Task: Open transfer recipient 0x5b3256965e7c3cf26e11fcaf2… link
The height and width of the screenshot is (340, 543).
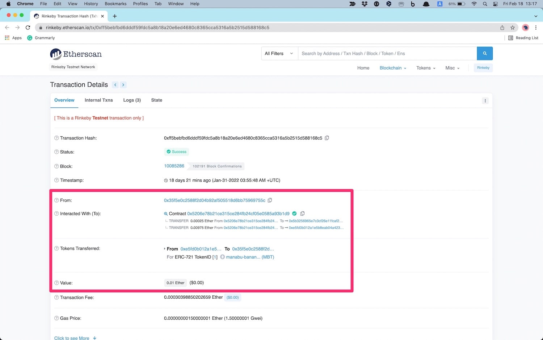Action: [316, 221]
